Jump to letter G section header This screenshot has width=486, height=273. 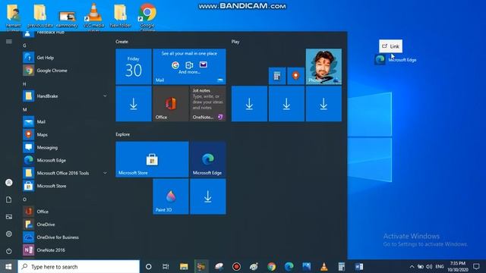24,45
